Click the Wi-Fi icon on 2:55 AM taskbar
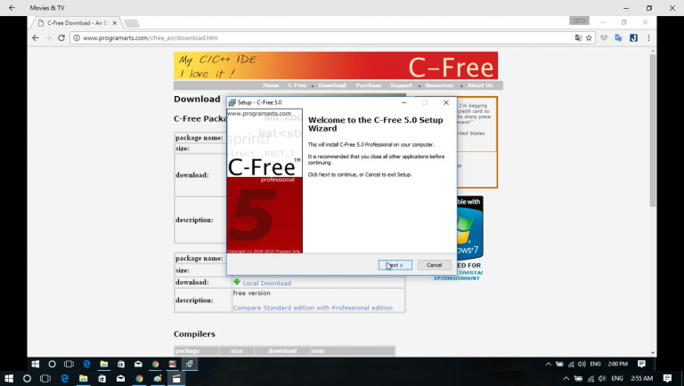Screen dimensions: 684x386 point(591,379)
